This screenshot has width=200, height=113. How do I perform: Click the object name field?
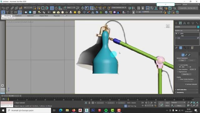[186, 27]
